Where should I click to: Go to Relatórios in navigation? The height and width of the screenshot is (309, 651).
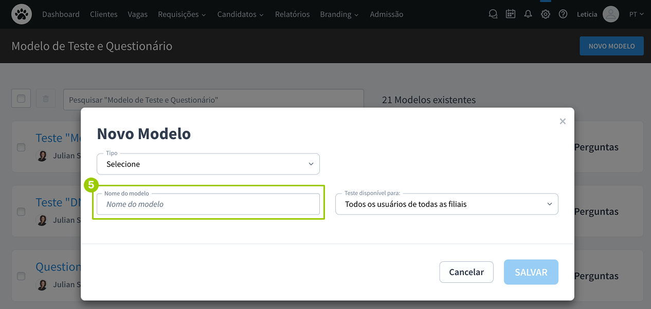(292, 14)
